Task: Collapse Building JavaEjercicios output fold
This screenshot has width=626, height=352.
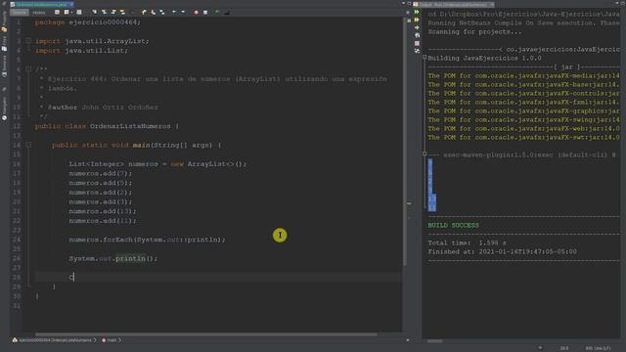Action: point(425,58)
